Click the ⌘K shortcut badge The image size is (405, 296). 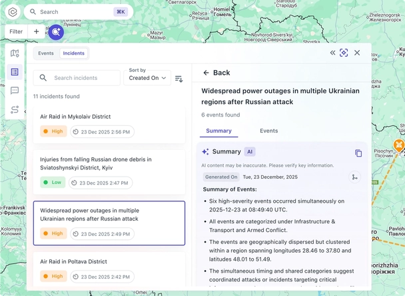[121, 12]
